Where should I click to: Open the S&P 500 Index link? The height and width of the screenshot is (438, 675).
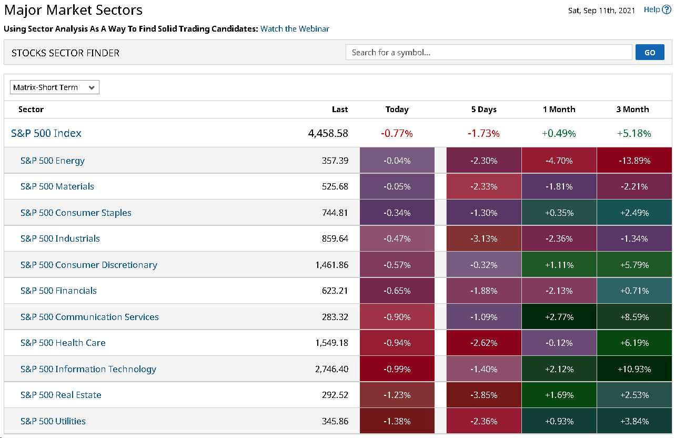click(x=46, y=133)
